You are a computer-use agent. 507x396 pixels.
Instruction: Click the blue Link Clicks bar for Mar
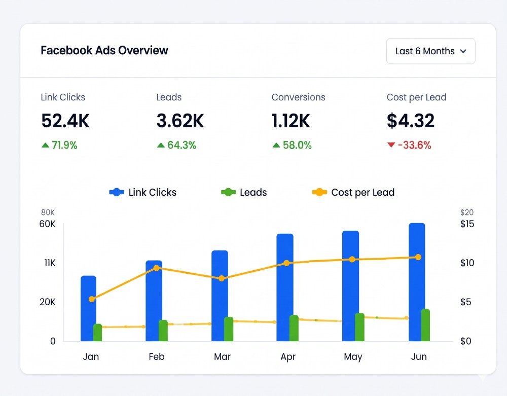(220, 296)
